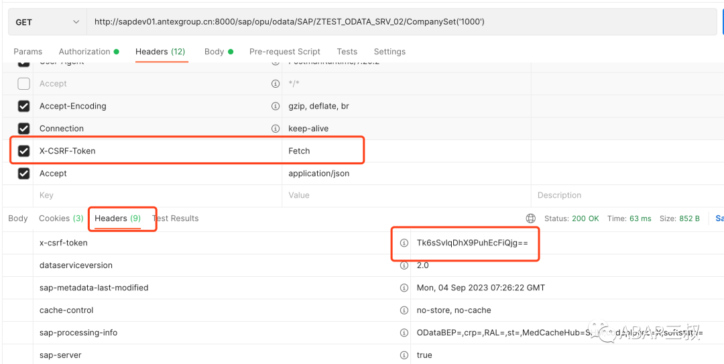This screenshot has width=724, height=364.
Task: Click the sap-processing-info header name
Action: pyautogui.click(x=78, y=332)
